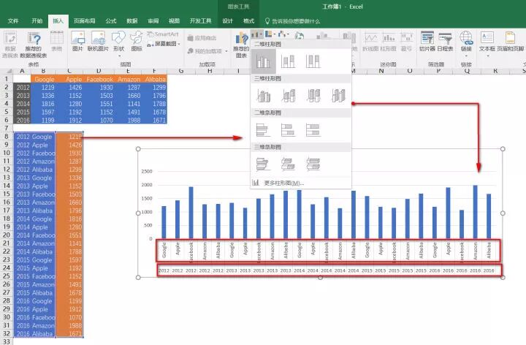The width and height of the screenshot is (526, 345).
Task: Switch to the 审阅 review tab
Action: click(x=153, y=20)
